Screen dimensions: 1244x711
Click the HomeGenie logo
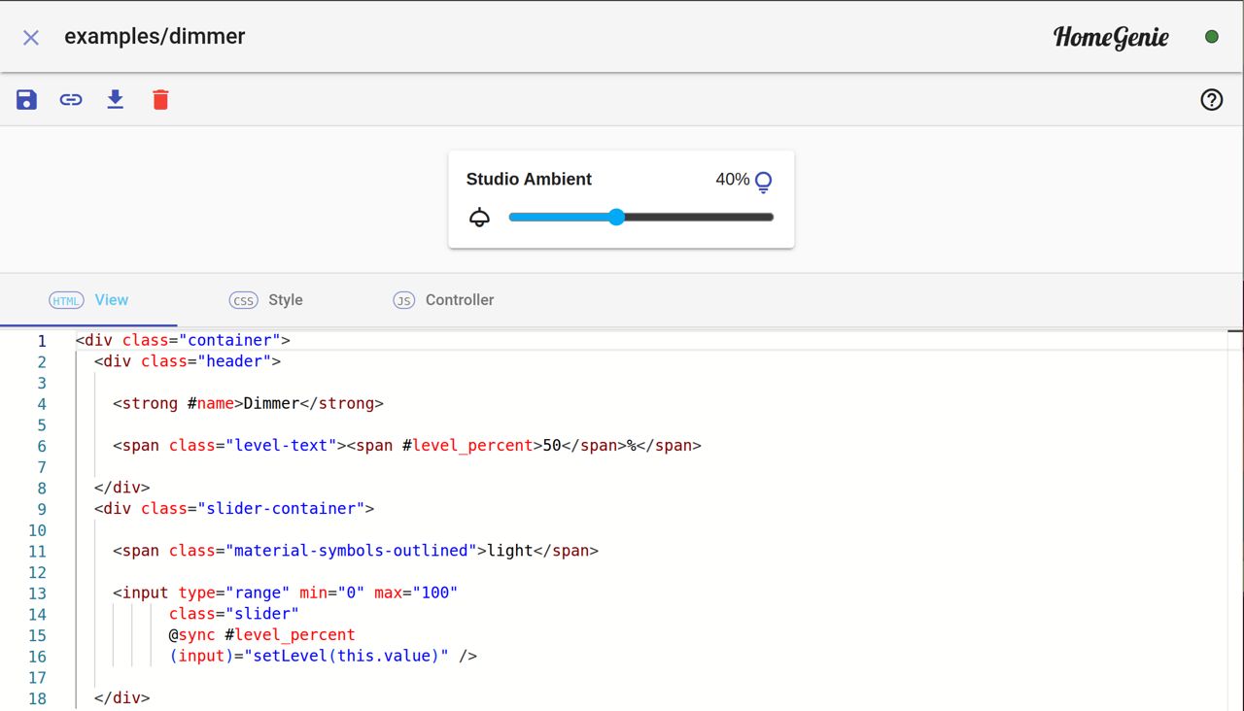coord(1111,37)
